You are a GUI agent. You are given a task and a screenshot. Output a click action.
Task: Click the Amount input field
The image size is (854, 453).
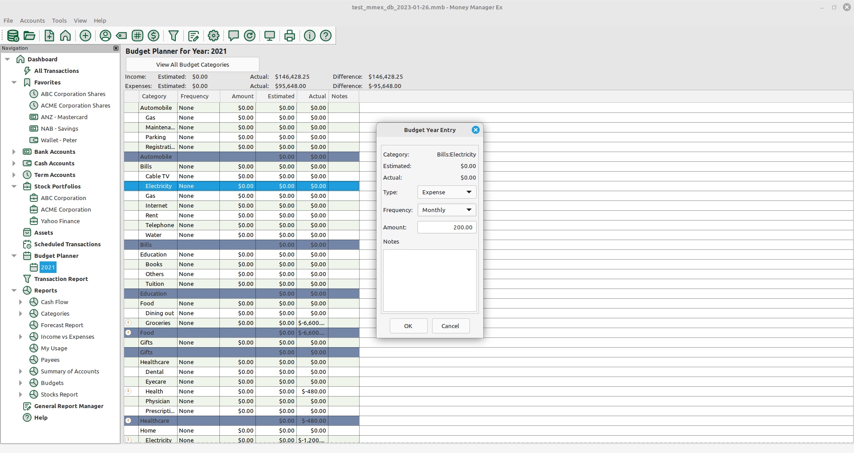tap(447, 227)
